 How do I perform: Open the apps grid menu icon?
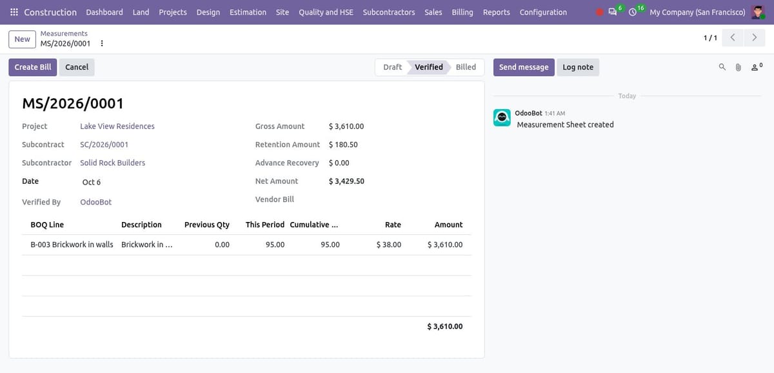point(14,12)
